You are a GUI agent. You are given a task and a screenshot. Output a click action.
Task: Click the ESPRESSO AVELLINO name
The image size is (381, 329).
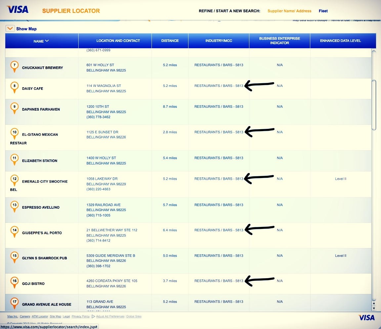point(41,207)
